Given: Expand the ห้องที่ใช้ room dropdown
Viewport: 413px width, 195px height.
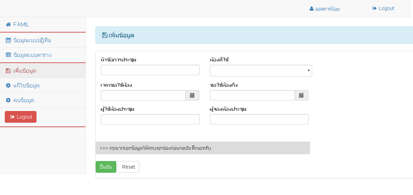Looking at the screenshot, I should (x=261, y=71).
